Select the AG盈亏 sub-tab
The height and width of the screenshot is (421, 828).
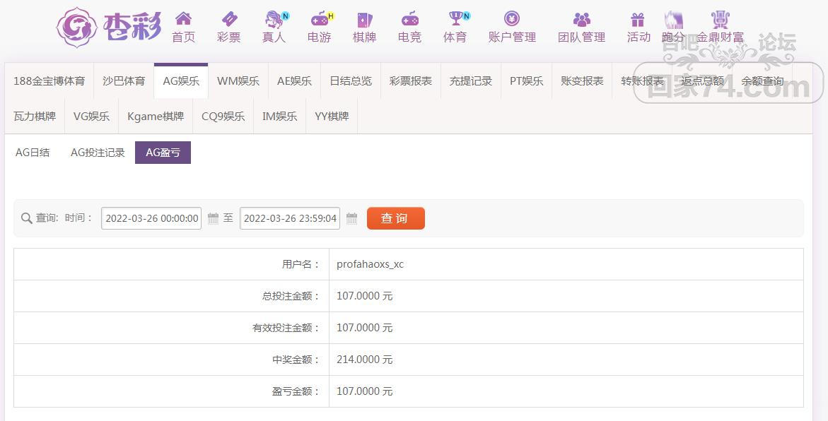[x=163, y=153]
